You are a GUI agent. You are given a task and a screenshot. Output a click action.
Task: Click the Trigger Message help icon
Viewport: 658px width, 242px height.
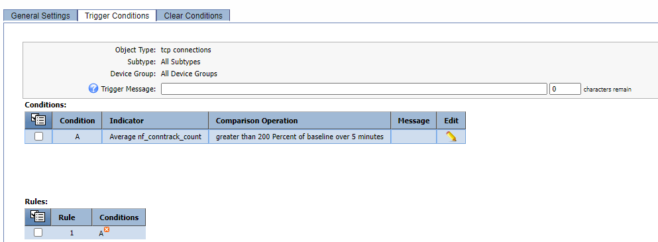tap(93, 89)
